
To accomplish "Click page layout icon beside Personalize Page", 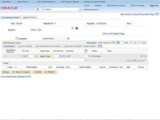I will [157, 14].
